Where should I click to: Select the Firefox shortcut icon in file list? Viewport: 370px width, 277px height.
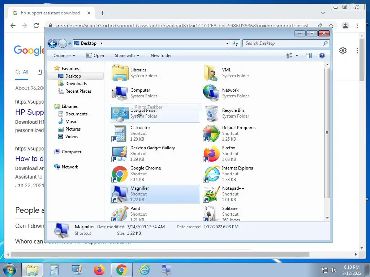click(x=211, y=154)
